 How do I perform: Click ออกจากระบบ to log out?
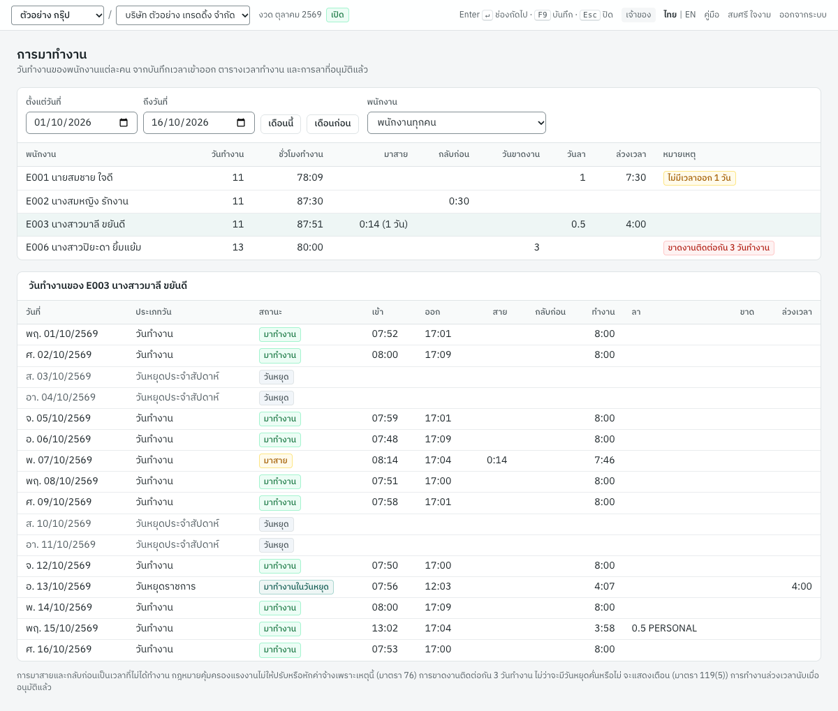(x=803, y=15)
